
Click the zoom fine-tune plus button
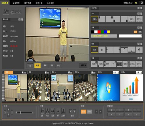click(x=74, y=111)
